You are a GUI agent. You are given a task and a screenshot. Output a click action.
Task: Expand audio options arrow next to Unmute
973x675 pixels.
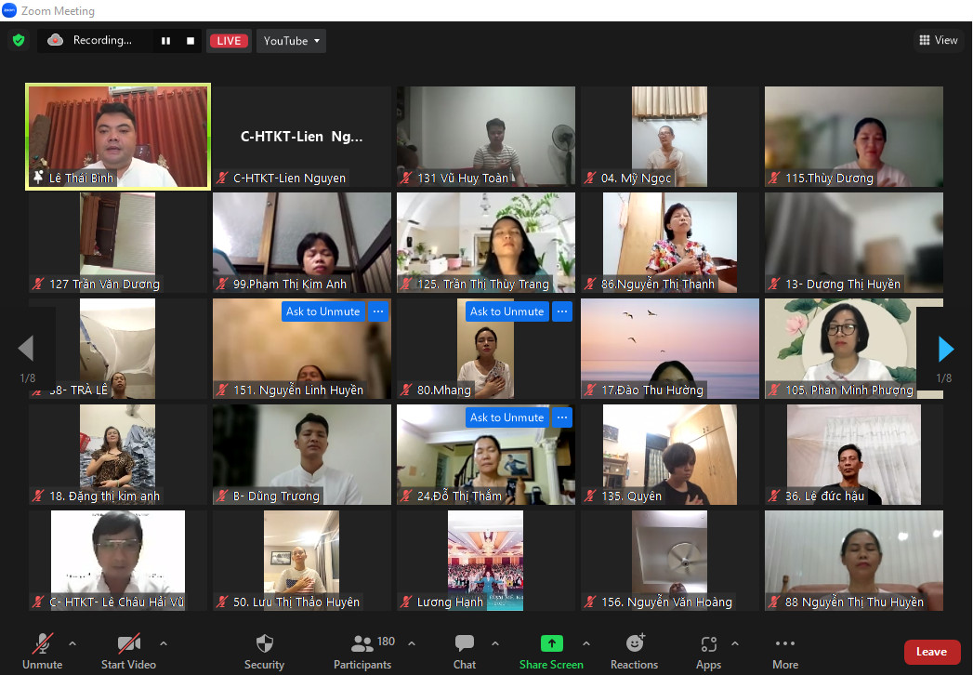pyautogui.click(x=72, y=643)
